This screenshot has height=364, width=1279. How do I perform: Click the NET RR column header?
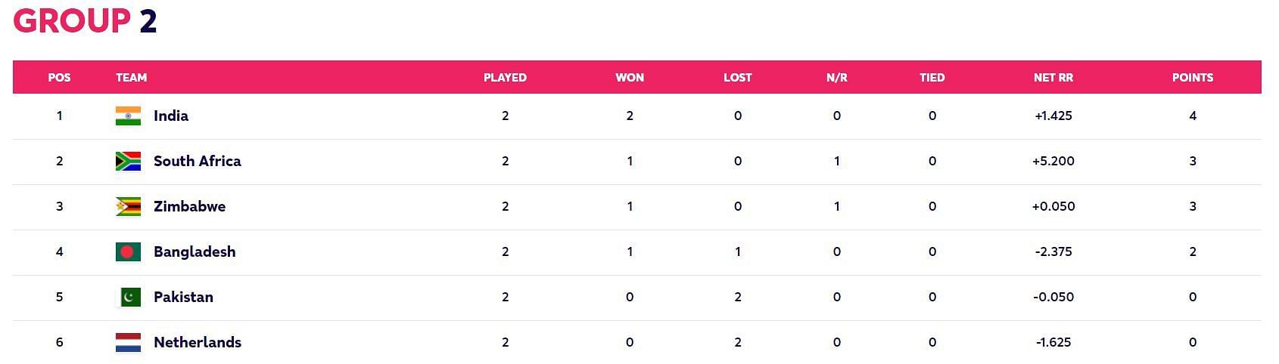[x=1053, y=77]
